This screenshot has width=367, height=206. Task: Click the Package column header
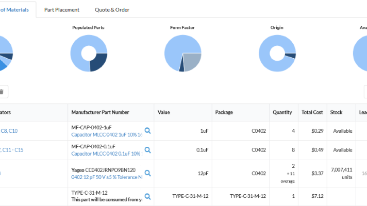(224, 112)
